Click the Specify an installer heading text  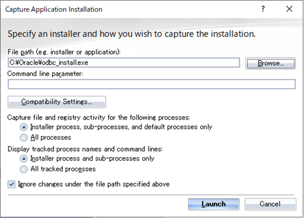tap(132, 34)
